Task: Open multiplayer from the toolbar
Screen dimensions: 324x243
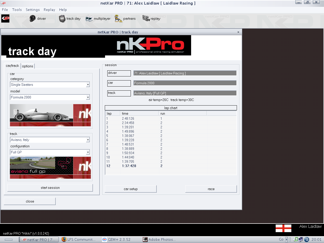Action: point(98,18)
